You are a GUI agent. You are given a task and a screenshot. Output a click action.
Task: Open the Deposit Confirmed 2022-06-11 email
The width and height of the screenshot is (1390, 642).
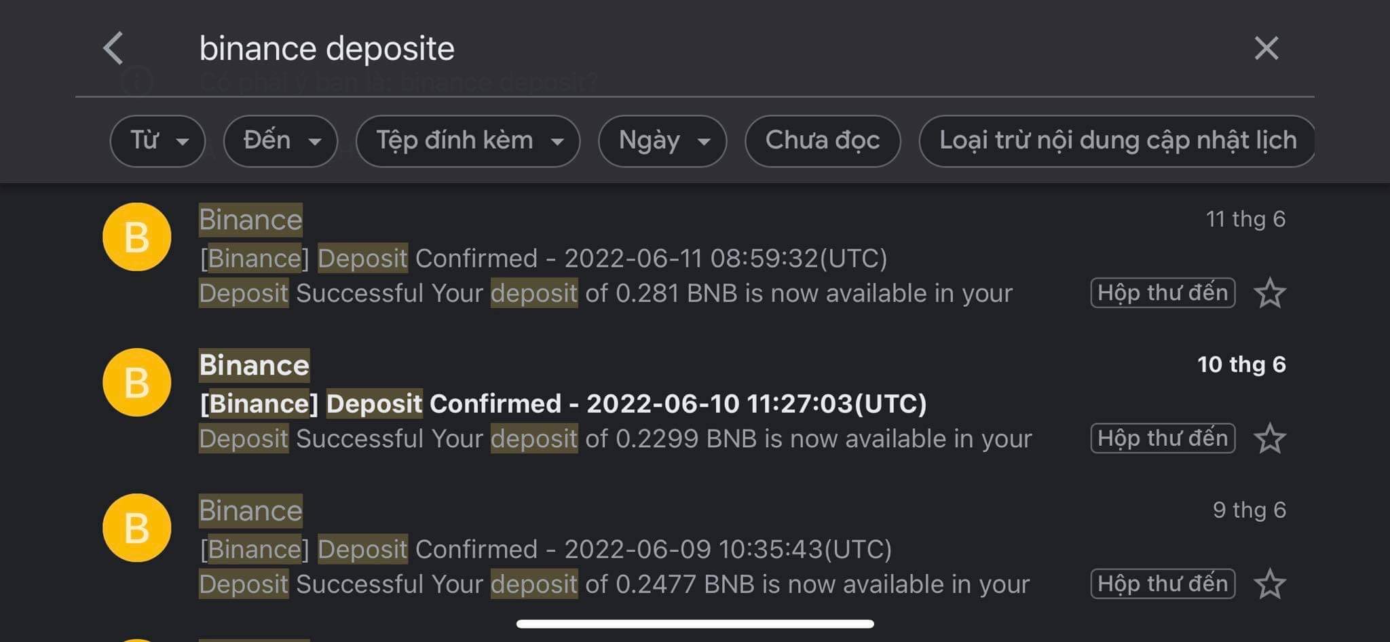543,259
